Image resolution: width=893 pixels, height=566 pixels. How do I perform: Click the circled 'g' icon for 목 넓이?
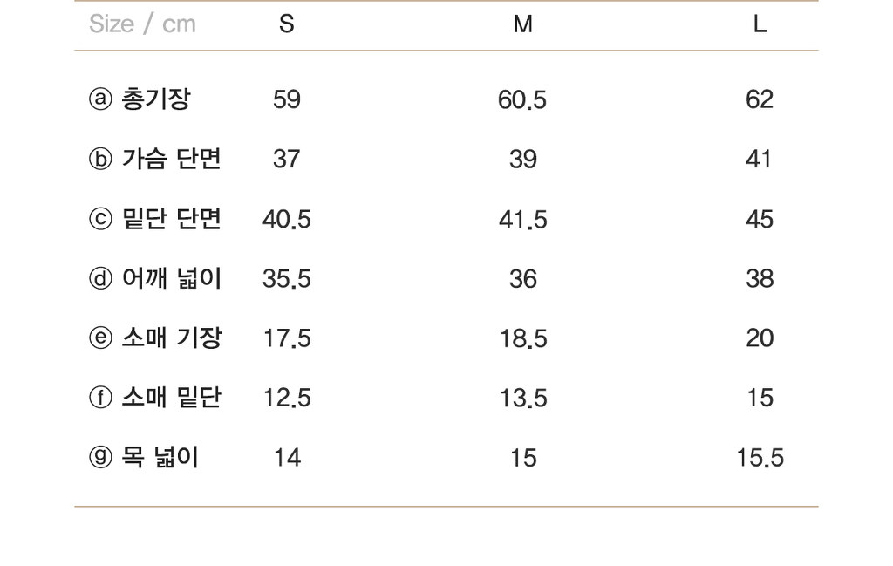[100, 457]
